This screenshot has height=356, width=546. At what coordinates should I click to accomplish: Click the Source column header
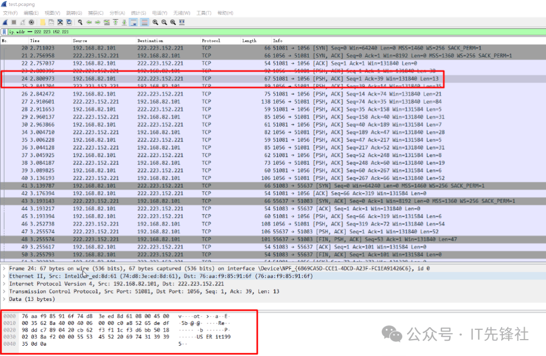[x=80, y=41]
